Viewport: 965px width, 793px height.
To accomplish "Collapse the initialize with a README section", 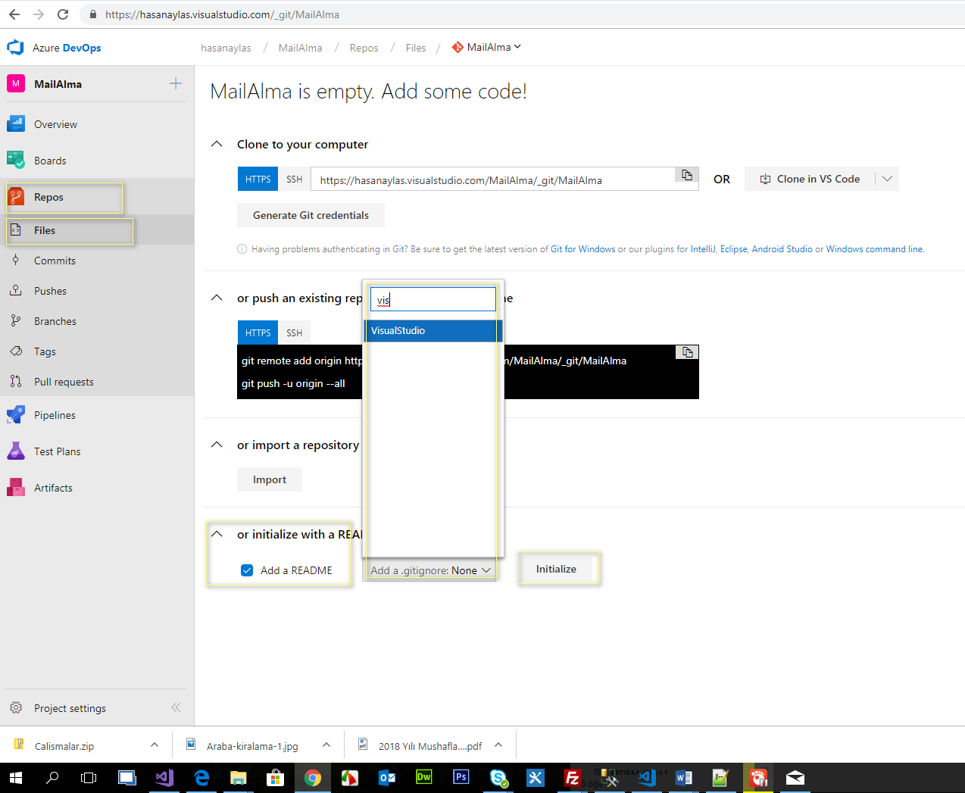I will pos(217,534).
